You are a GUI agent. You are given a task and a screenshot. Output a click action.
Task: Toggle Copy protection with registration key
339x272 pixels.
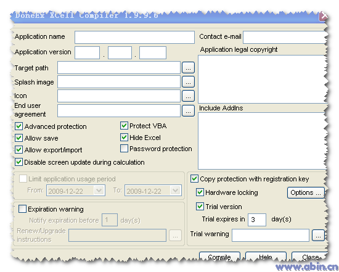[x=194, y=179]
